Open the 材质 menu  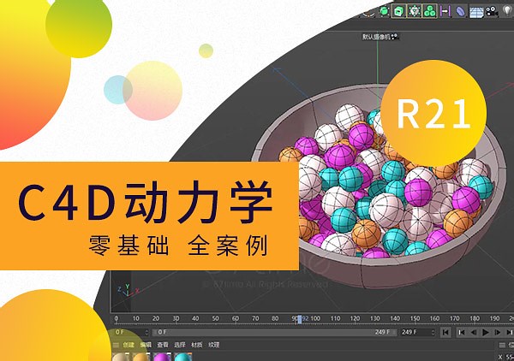pyautogui.click(x=197, y=345)
